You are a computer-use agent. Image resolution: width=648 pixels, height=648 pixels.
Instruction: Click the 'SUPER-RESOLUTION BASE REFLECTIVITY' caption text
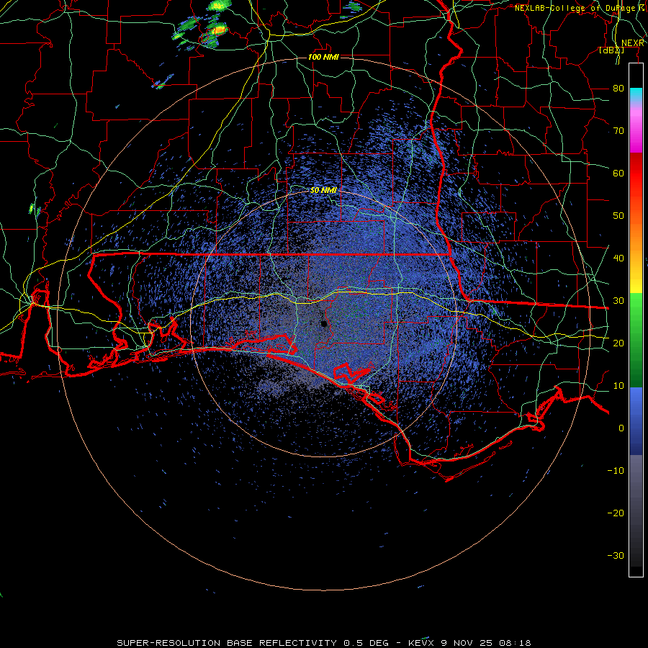tap(225, 643)
